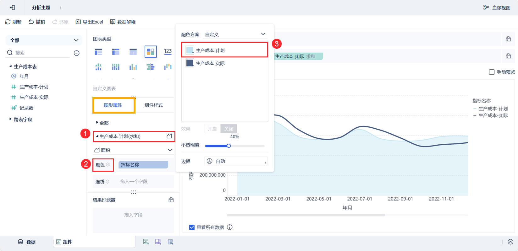Click the add component icon in bottom bar
Screen dimensions: 518x251
[x=146, y=242]
